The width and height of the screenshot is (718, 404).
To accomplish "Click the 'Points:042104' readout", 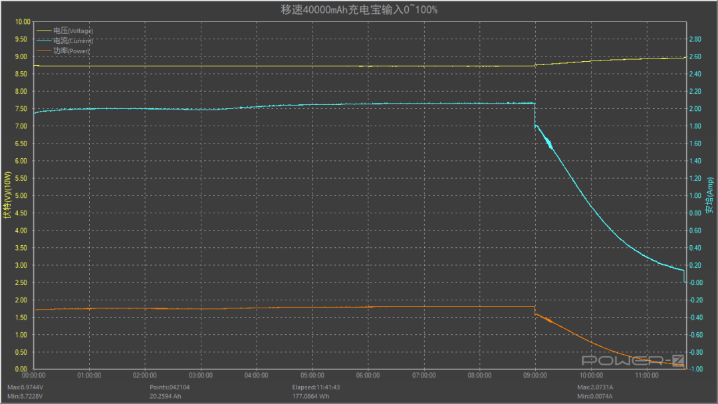I will coord(170,387).
